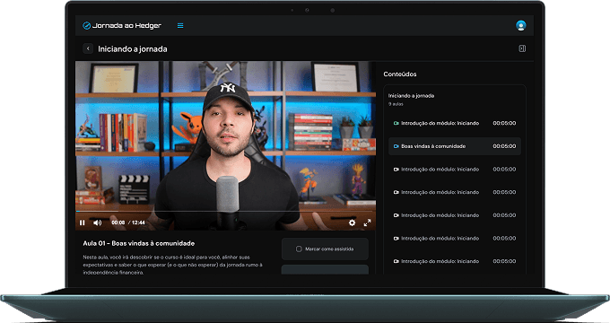
Task: Click the Iniciando a jornada page title
Action: coord(132,49)
